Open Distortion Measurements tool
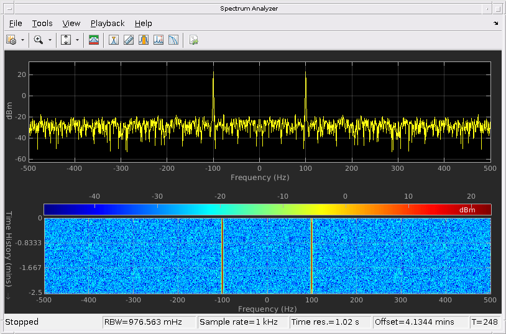This screenshot has height=334, width=506. 159,40
